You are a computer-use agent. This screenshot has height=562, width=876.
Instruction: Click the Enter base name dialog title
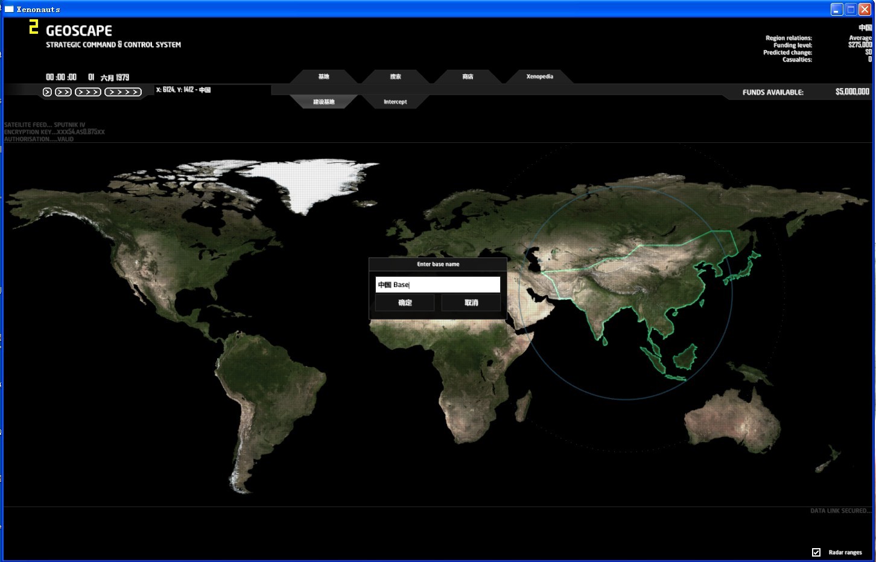click(x=438, y=264)
